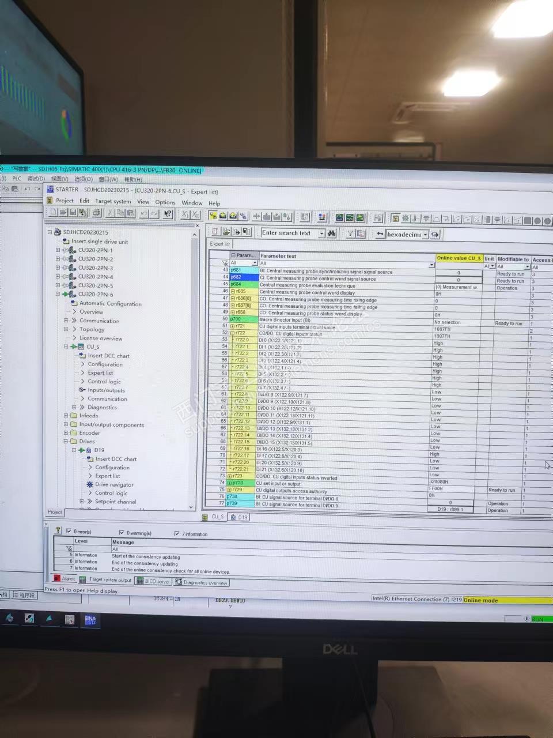Expand the CU320-2PN-1 tree node
This screenshot has width=553, height=738.
(x=58, y=250)
